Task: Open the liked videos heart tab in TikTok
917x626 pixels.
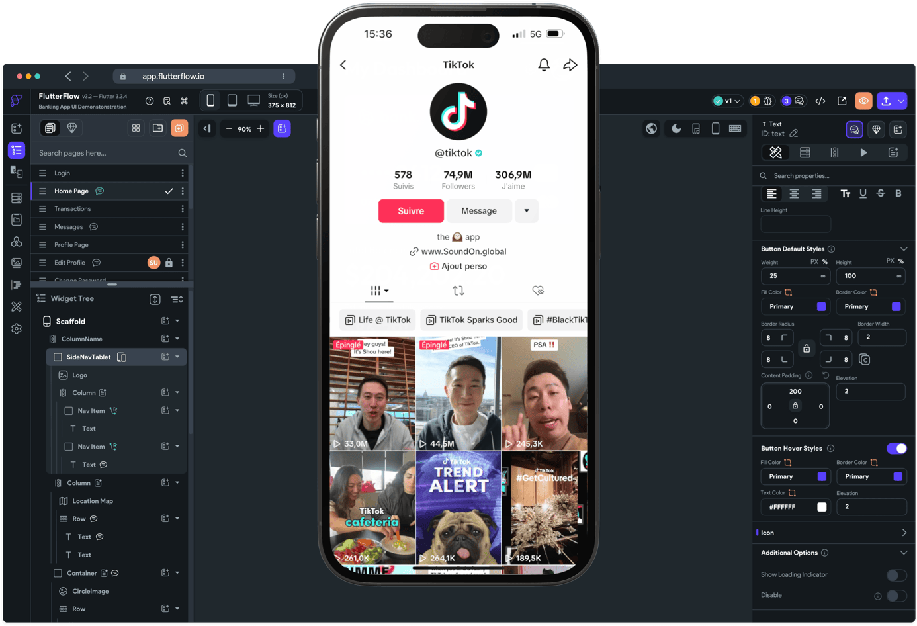Action: pos(538,290)
